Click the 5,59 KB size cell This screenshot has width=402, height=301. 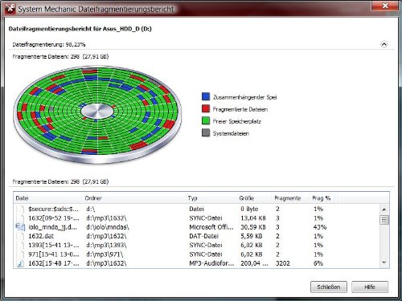point(252,236)
